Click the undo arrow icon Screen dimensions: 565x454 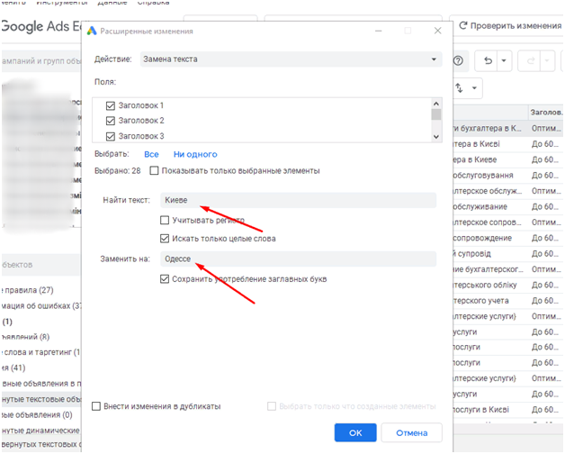[488, 60]
